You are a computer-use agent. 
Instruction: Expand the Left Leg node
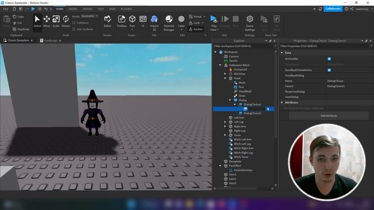(x=225, y=122)
